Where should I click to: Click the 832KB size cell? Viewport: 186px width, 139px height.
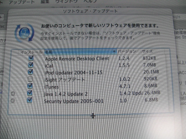point(149,58)
